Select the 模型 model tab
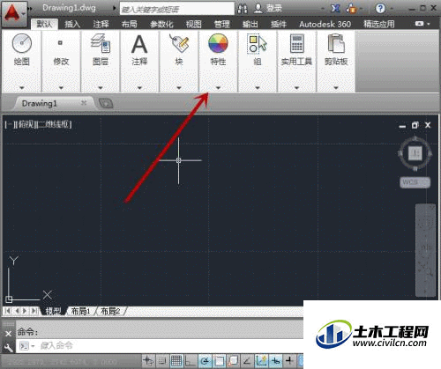The width and height of the screenshot is (441, 369). (x=53, y=311)
